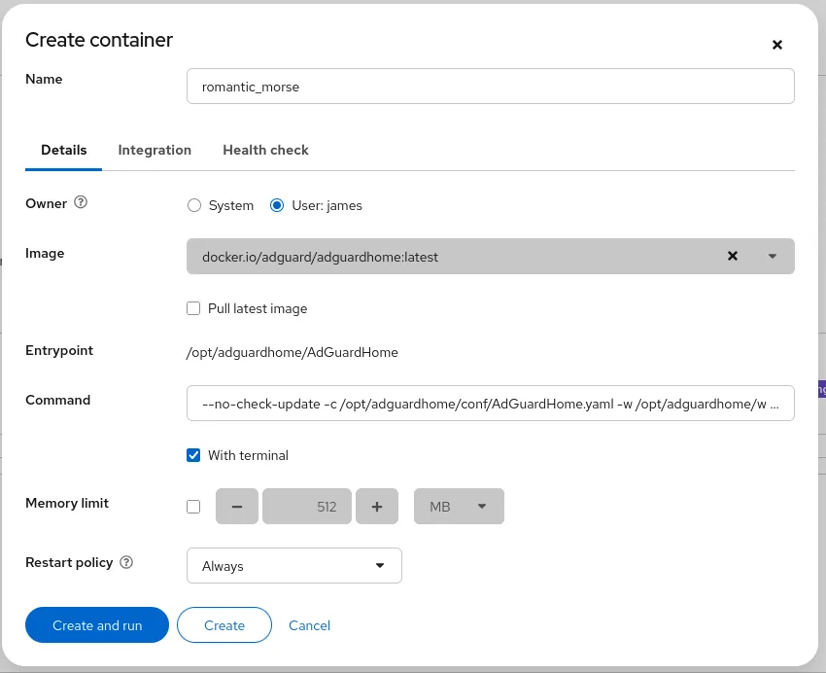Select the System owner radio button
The height and width of the screenshot is (673, 826).
click(193, 205)
